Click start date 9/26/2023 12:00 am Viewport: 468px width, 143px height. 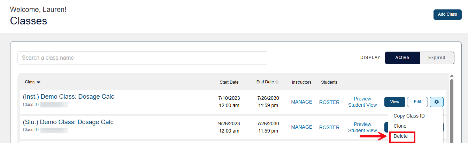(229, 127)
